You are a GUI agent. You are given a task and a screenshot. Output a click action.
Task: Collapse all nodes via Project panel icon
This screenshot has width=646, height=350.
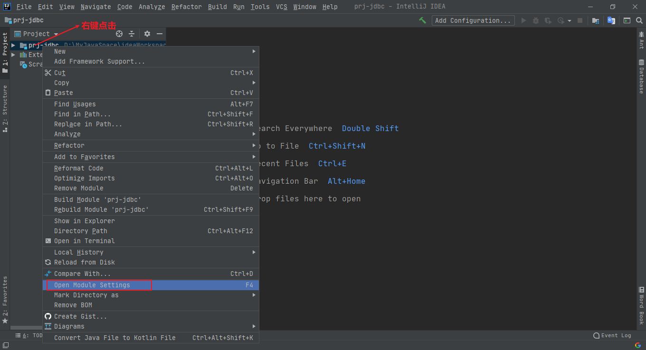pyautogui.click(x=132, y=34)
